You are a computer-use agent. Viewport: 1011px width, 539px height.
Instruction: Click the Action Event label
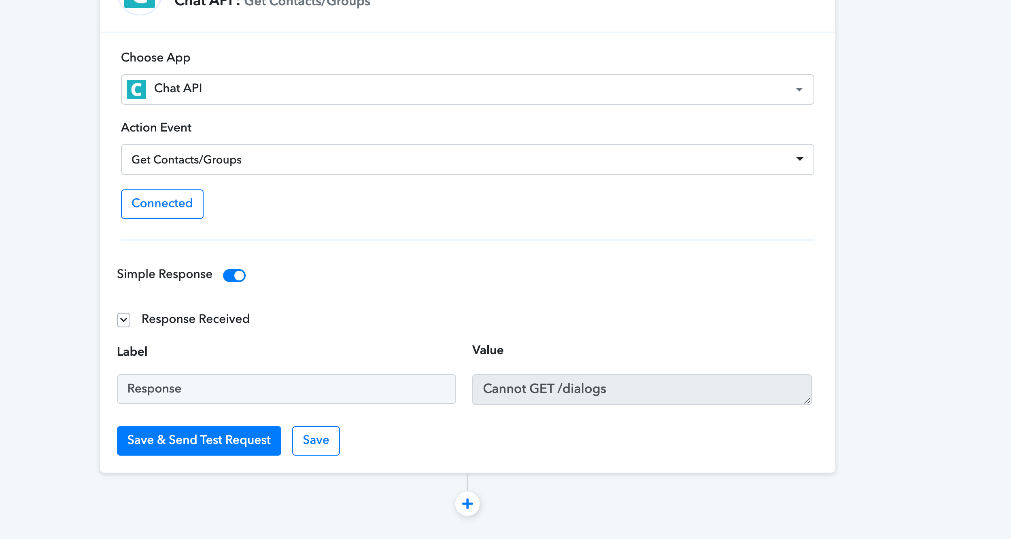pyautogui.click(x=156, y=127)
